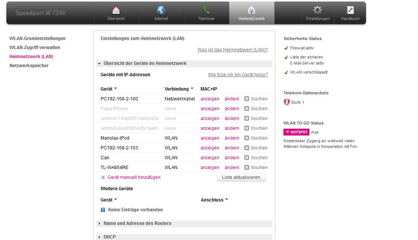The width and height of the screenshot is (418, 240).
Task: Sort Weitere Geräte by Gerät arrow
Action: point(115,199)
